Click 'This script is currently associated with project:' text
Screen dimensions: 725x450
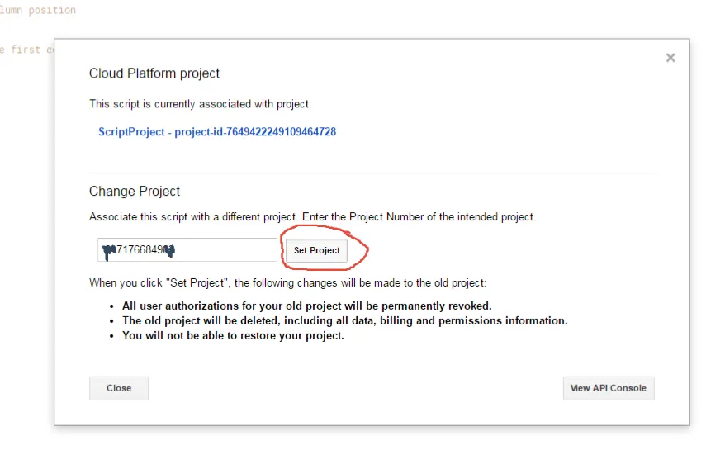pos(200,104)
